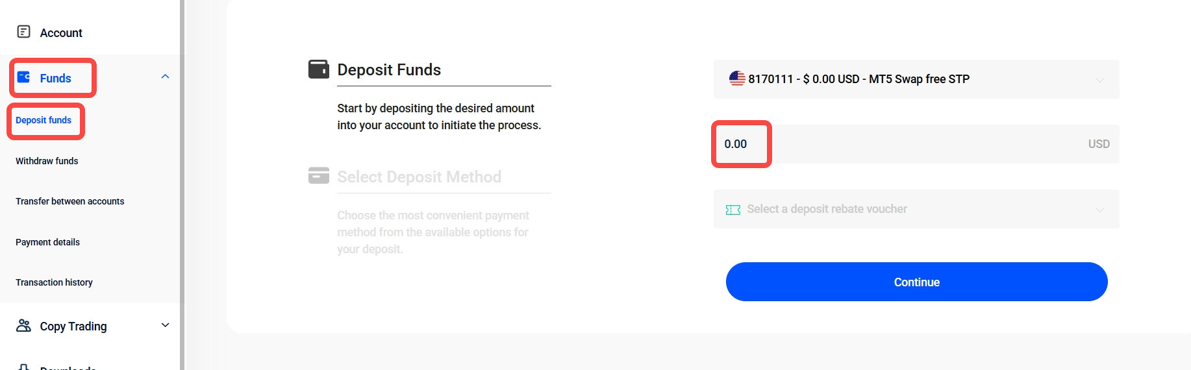
Task: Open the Account menu item
Action: coord(61,32)
